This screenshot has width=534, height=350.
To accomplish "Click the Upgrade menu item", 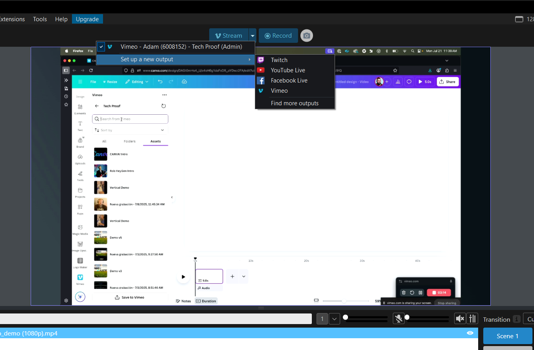I will [87, 19].
